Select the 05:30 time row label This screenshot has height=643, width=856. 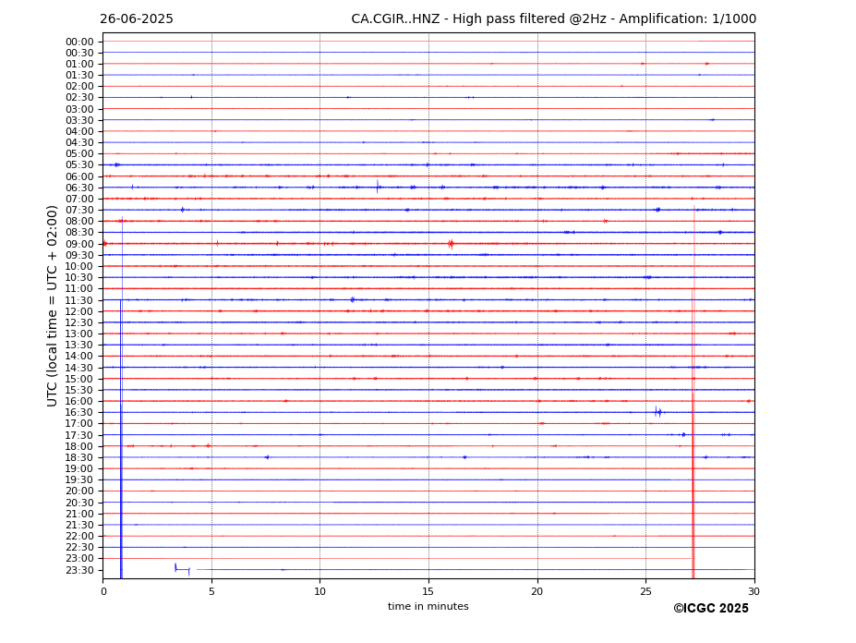coord(79,165)
